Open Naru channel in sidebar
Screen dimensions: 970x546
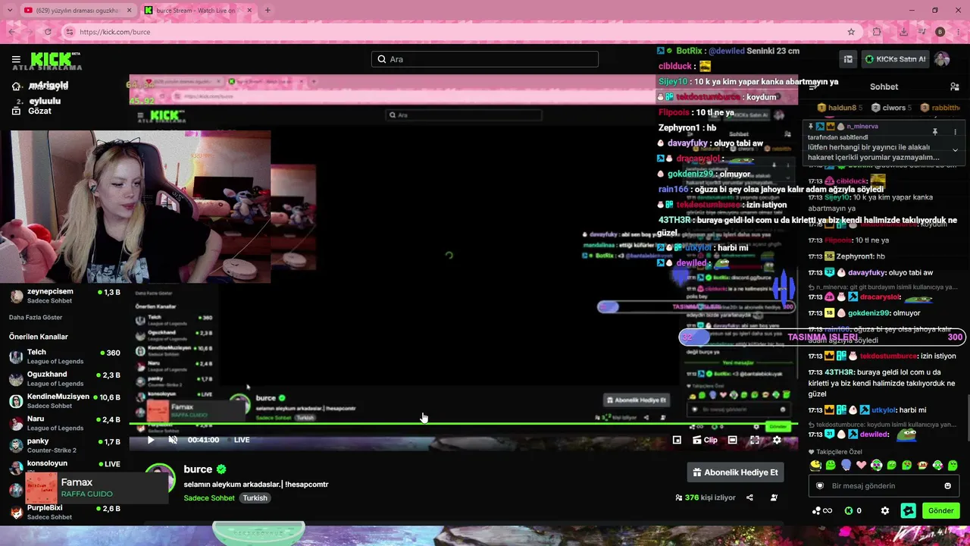click(x=64, y=423)
